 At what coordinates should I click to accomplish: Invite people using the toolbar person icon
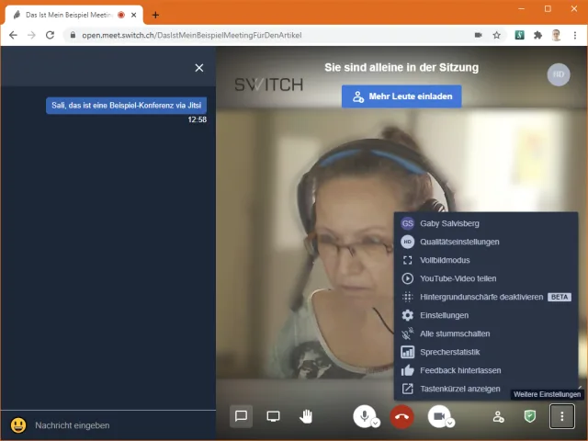coord(498,416)
